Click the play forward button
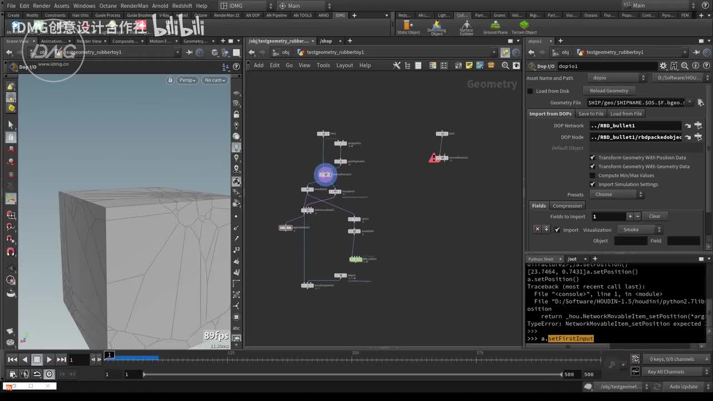 tap(49, 360)
